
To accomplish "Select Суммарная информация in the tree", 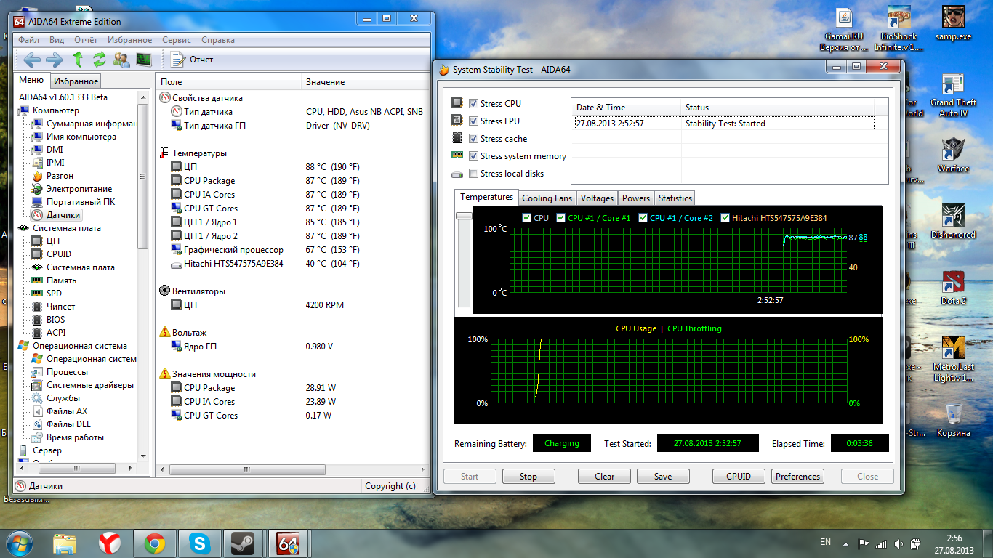I will click(92, 124).
